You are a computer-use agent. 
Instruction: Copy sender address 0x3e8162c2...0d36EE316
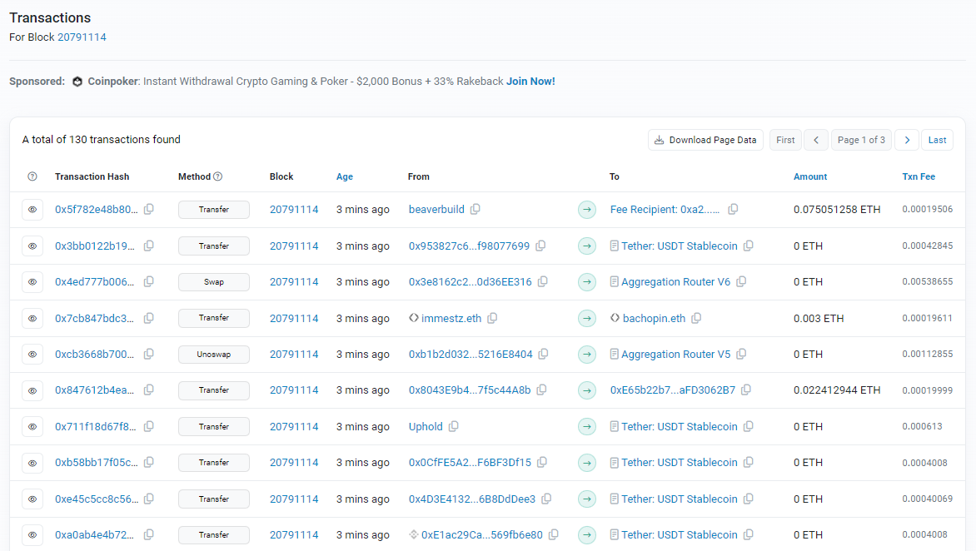pyautogui.click(x=543, y=281)
